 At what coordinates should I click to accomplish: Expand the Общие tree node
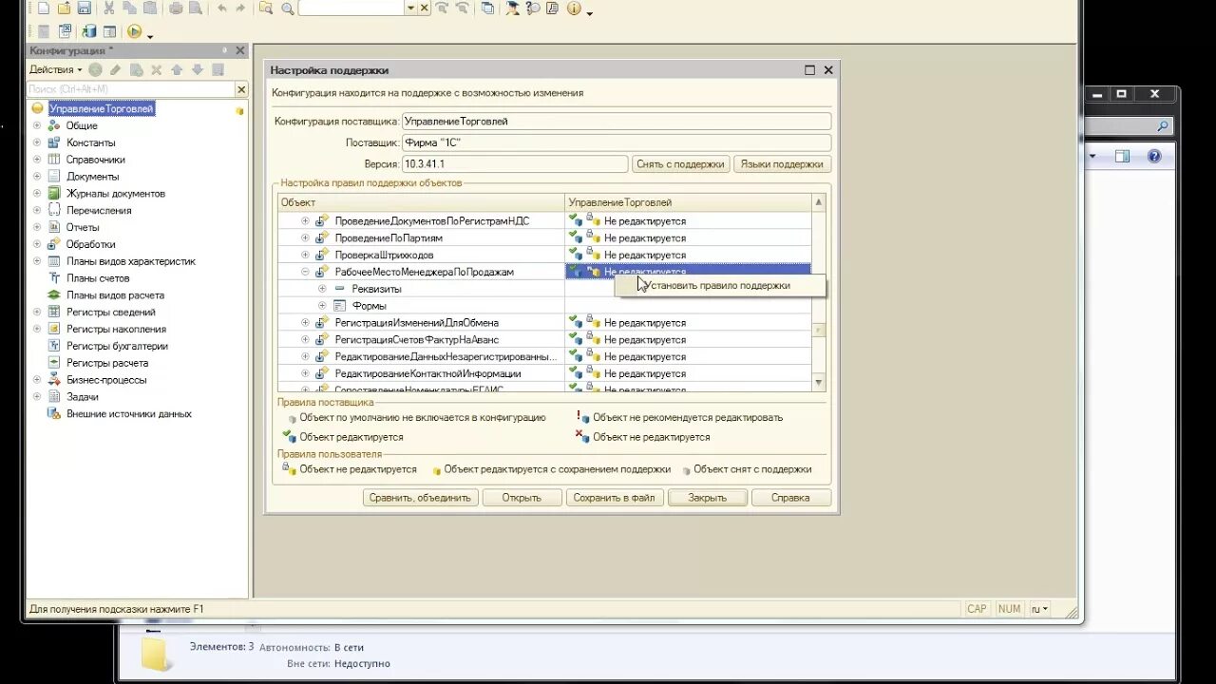pyautogui.click(x=37, y=125)
